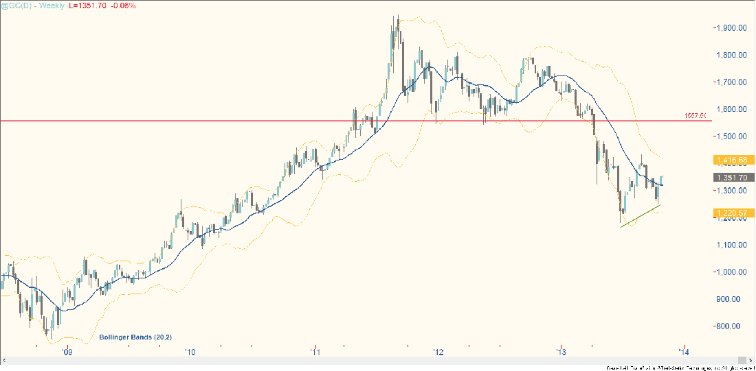Click the -0.08% change value
The image size is (756, 371).
point(126,5)
